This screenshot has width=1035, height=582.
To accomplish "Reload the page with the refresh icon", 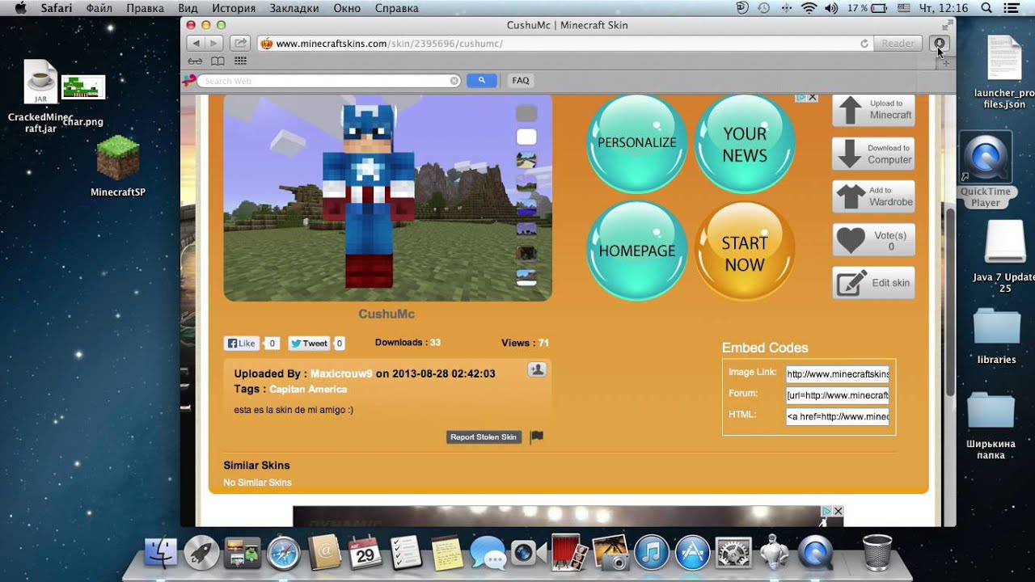I will point(864,44).
